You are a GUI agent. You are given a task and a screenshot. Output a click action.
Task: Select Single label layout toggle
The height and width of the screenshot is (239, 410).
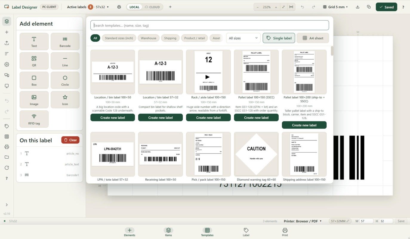(279, 38)
